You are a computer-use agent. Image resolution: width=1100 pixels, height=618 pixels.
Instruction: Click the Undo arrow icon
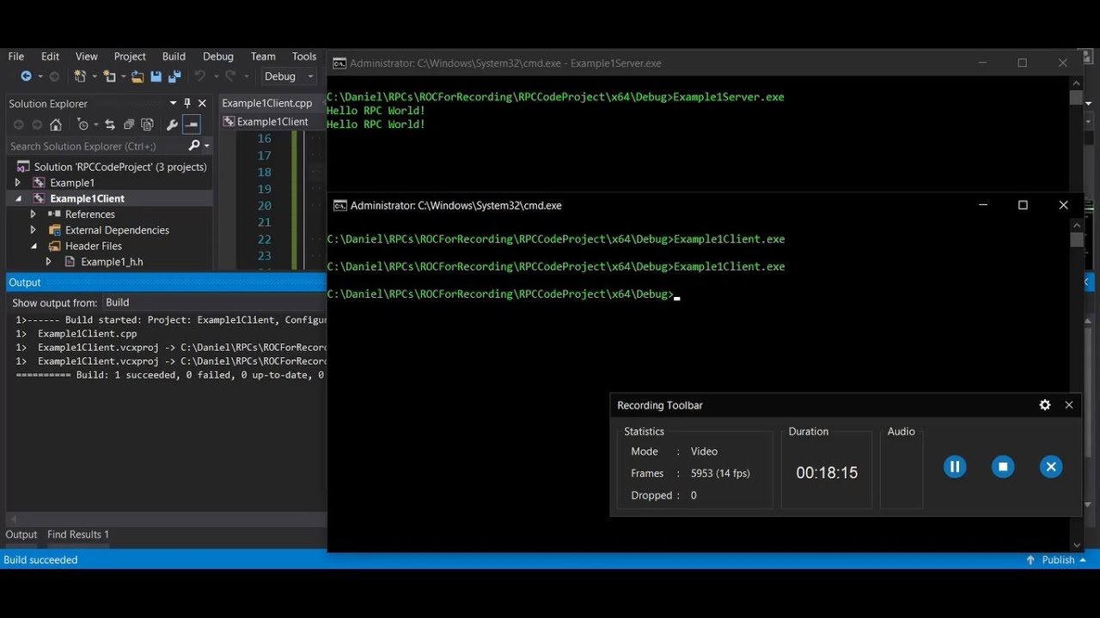pos(199,76)
